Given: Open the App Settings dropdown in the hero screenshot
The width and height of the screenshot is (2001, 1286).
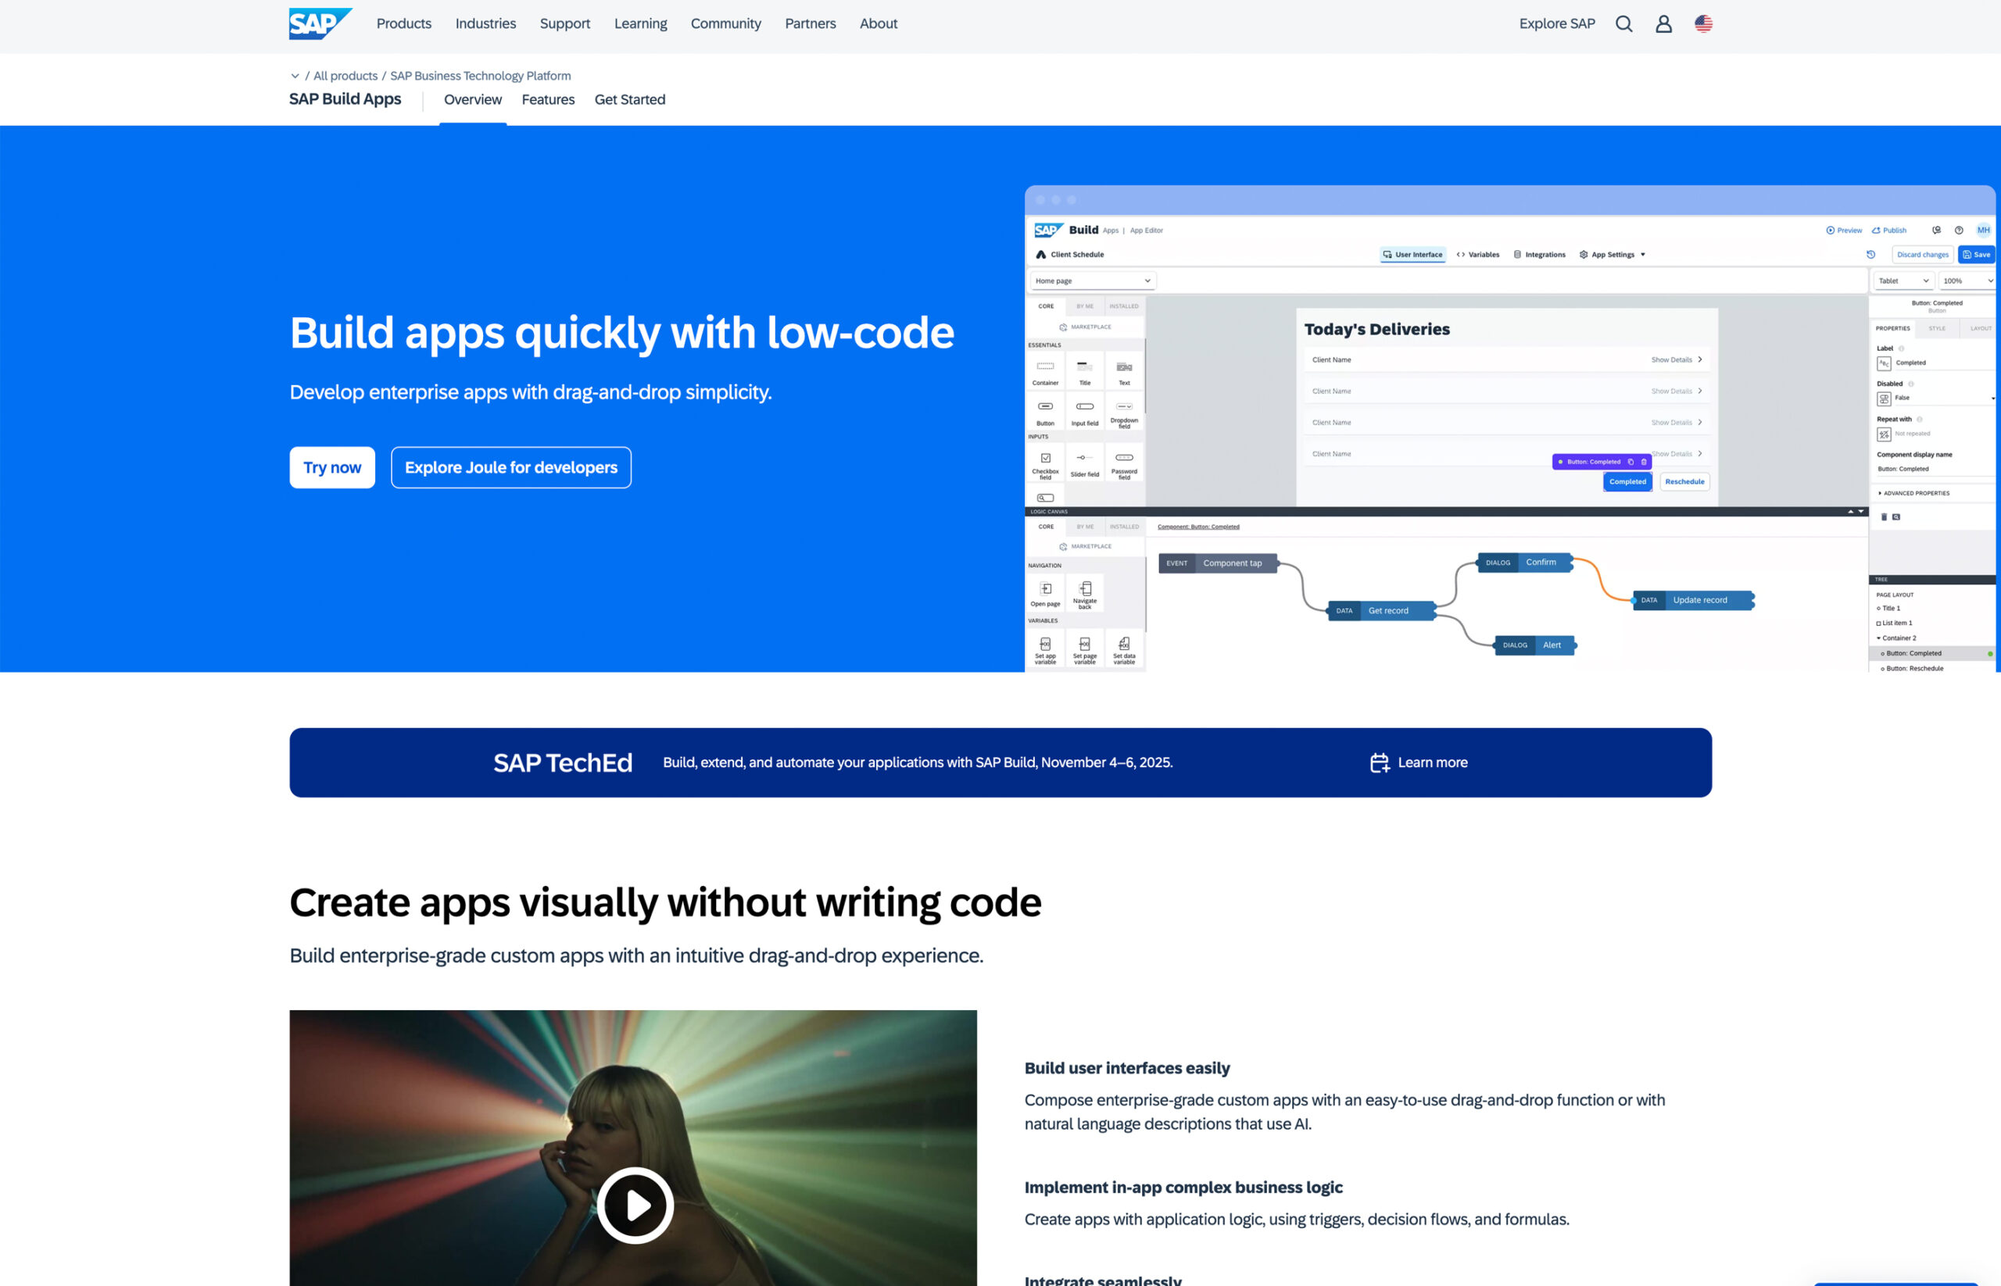Looking at the screenshot, I should click(1613, 255).
